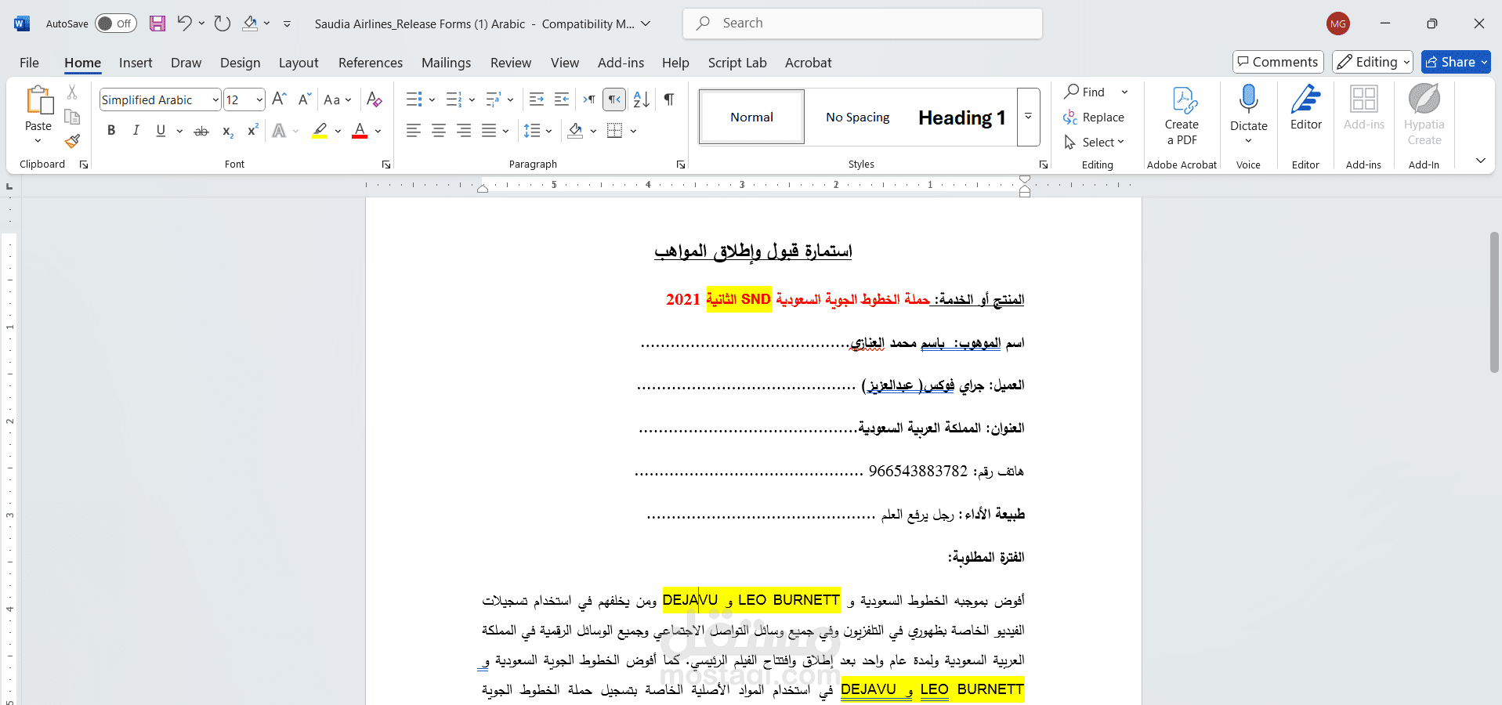Switch to References tab
The image size is (1502, 705).
pos(371,63)
